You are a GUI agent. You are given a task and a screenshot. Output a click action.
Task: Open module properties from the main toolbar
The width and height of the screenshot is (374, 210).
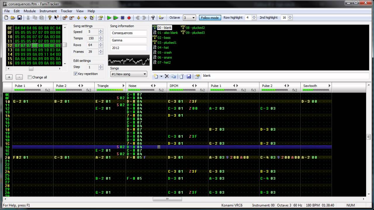tap(100, 18)
